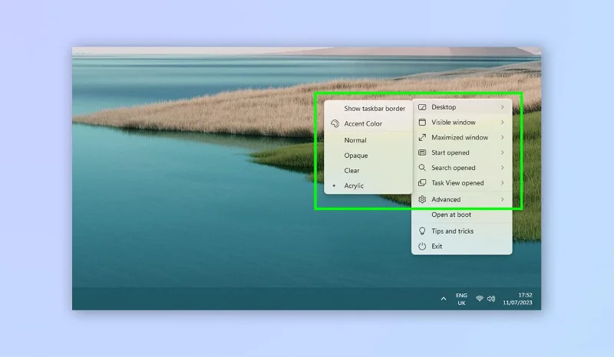614x357 pixels.
Task: Open the Desktop menu entry
Action: (x=462, y=107)
